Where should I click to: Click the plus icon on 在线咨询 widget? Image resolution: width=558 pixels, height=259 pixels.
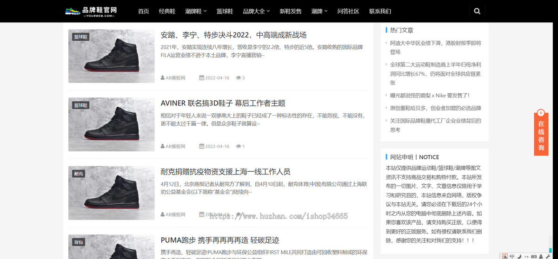coord(541,113)
